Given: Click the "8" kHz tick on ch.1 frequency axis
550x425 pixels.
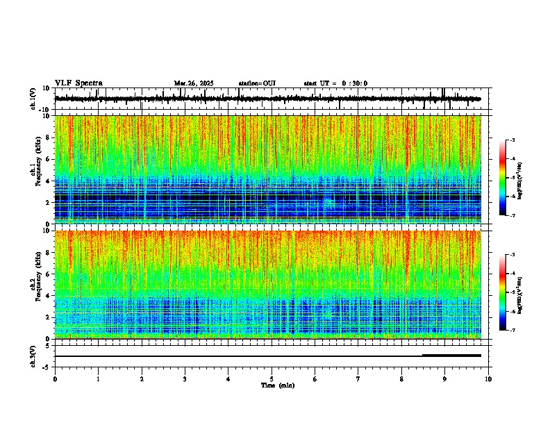Looking at the screenshot, I should click(x=49, y=137).
